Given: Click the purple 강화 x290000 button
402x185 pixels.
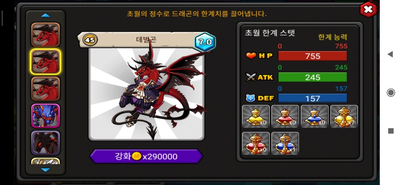Looking at the screenshot, I should tap(146, 156).
